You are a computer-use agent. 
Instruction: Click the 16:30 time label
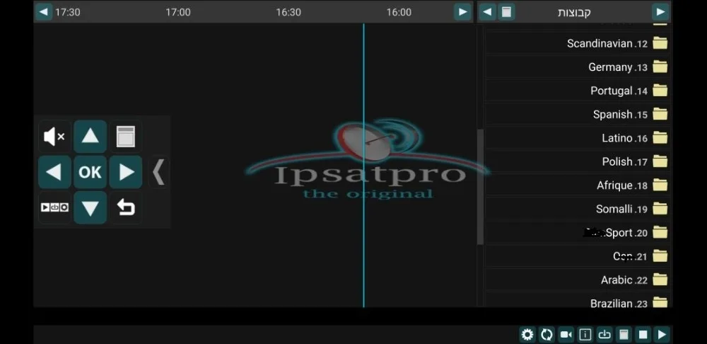pyautogui.click(x=288, y=12)
